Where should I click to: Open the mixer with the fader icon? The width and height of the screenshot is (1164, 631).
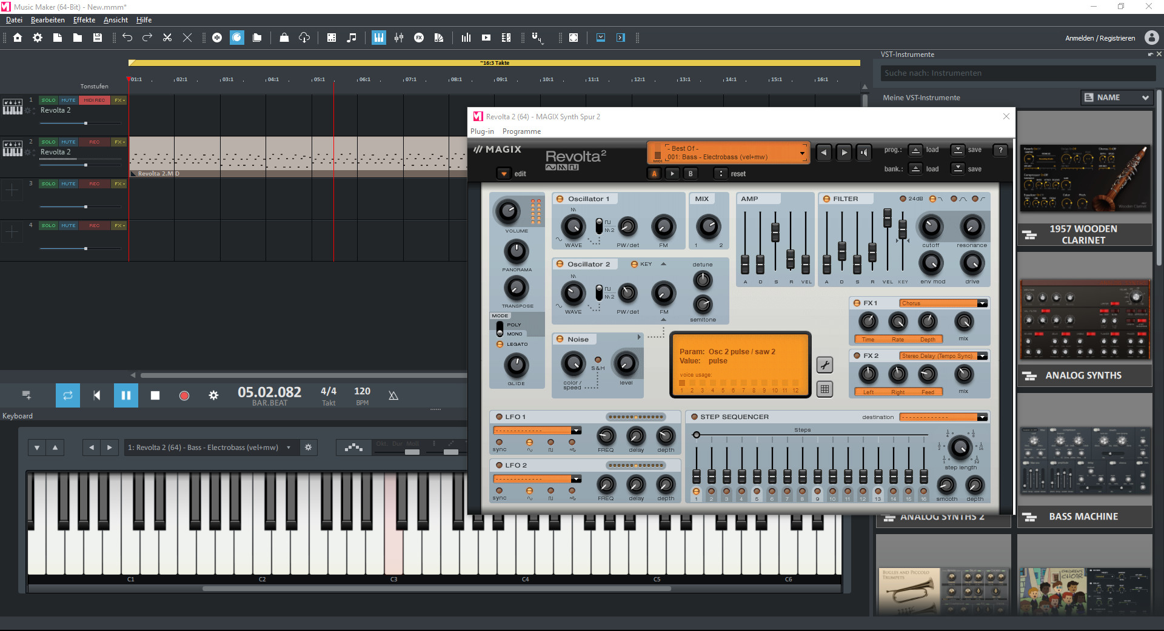coord(399,38)
